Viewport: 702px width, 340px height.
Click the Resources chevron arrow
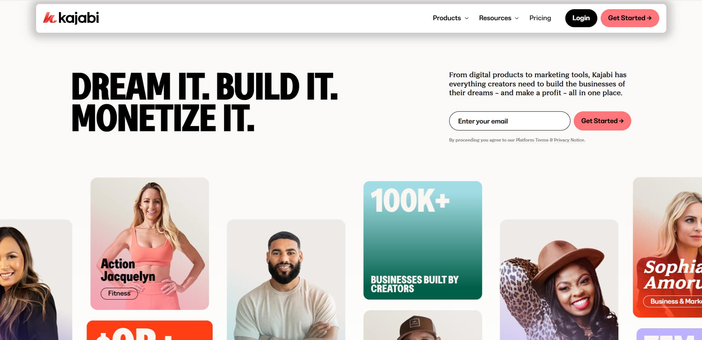517,18
